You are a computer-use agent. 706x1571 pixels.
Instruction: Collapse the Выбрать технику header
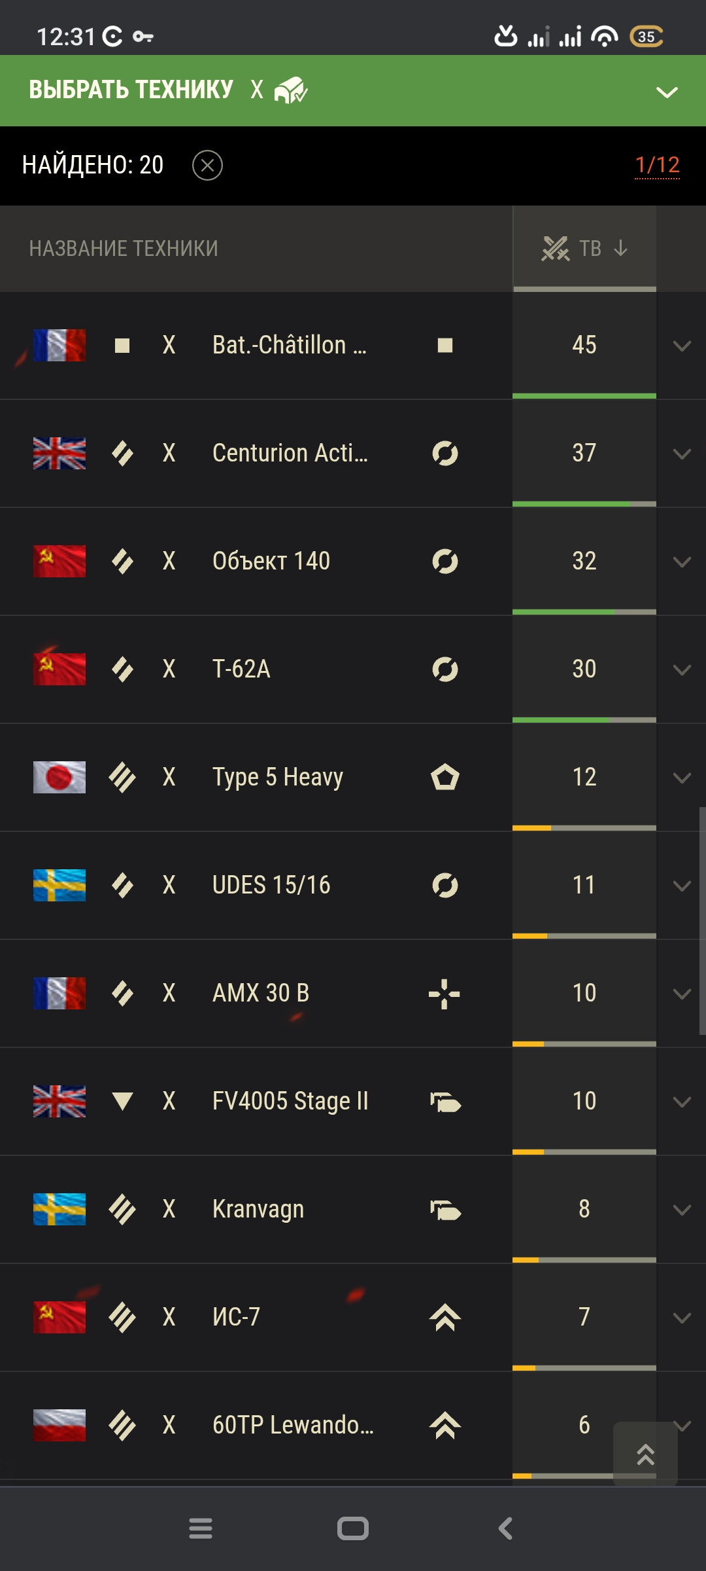pos(667,92)
